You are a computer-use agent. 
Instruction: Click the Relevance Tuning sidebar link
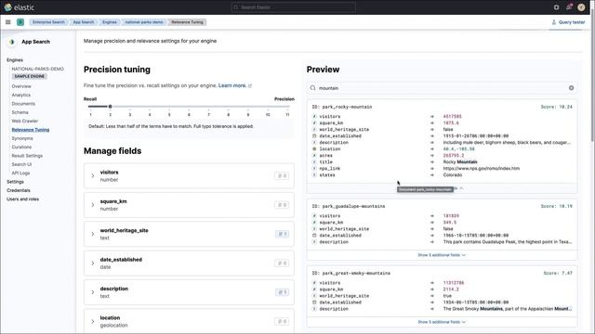tap(31, 130)
